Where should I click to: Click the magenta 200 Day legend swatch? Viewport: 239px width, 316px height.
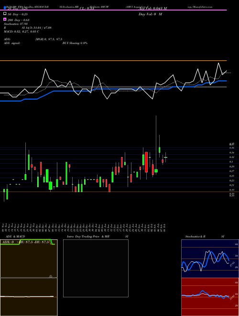click(5, 19)
